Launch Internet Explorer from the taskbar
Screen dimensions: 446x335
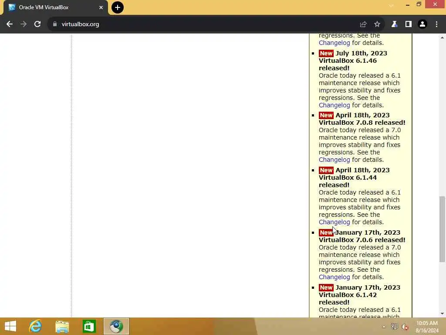[x=36, y=326]
